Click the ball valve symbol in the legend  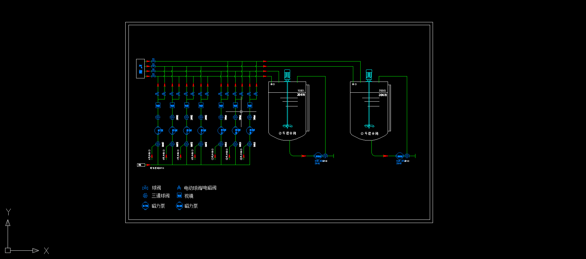tap(145, 188)
